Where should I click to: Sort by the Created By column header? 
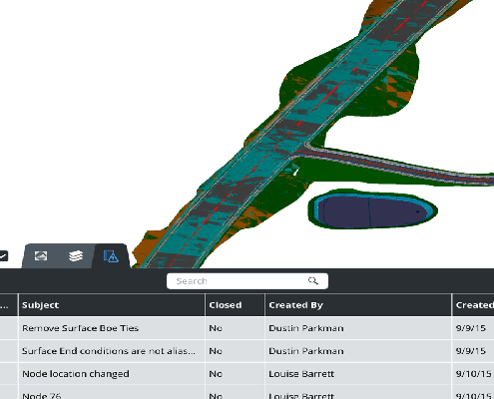[358, 305]
